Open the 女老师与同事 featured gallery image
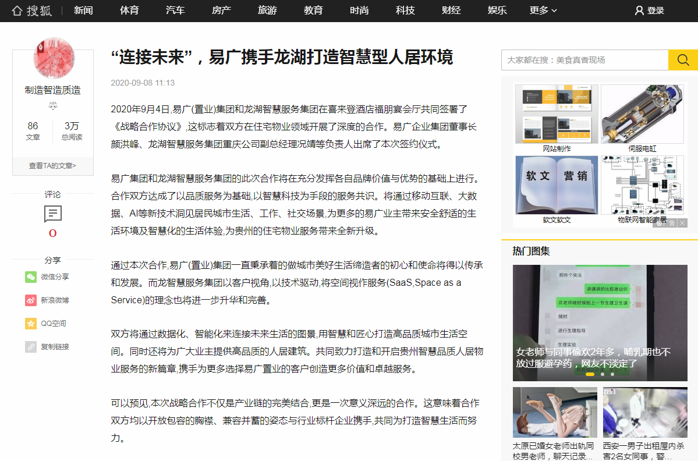 click(x=600, y=323)
